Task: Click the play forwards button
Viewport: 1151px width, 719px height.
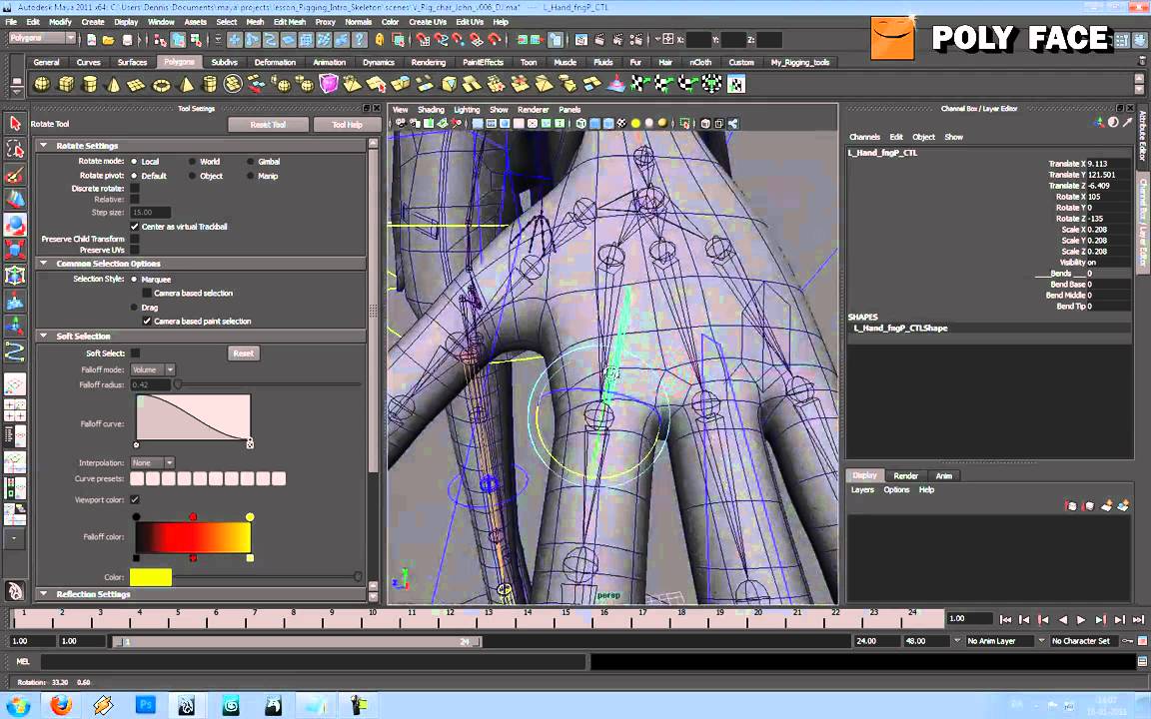Action: point(1081,619)
